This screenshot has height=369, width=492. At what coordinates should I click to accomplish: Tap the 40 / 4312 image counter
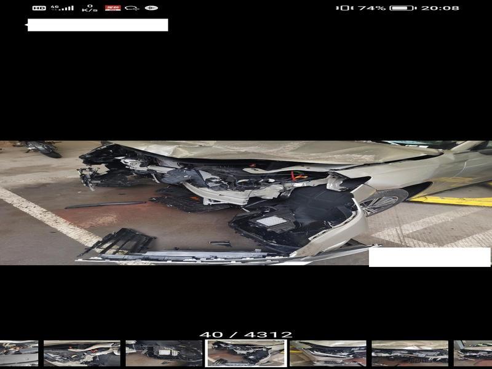tap(246, 335)
